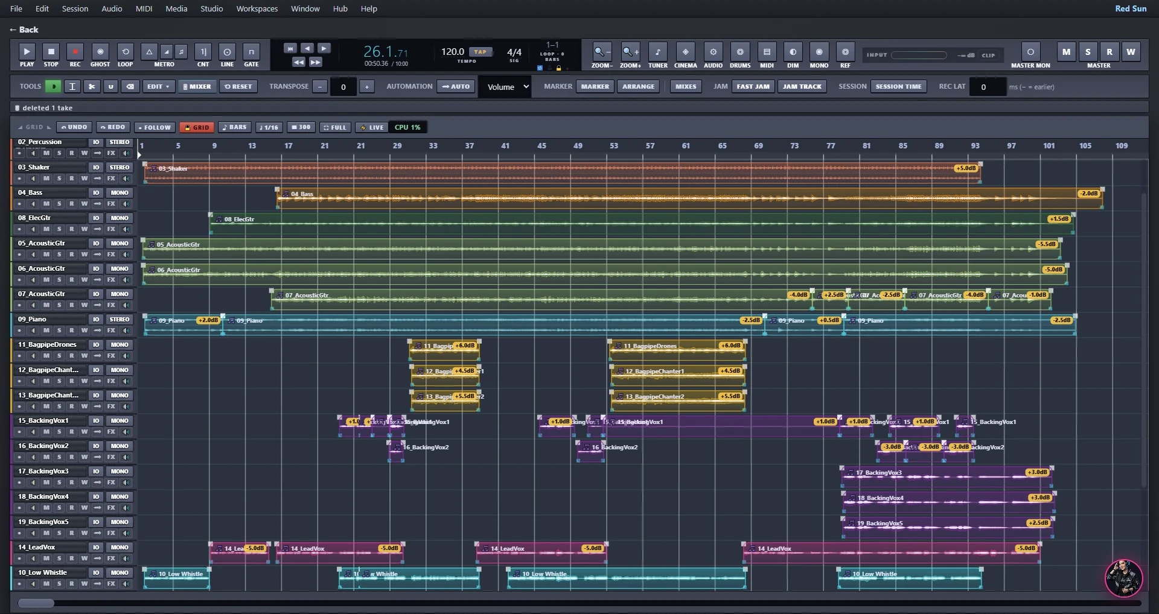Click the CNT count-in icon

[203, 52]
